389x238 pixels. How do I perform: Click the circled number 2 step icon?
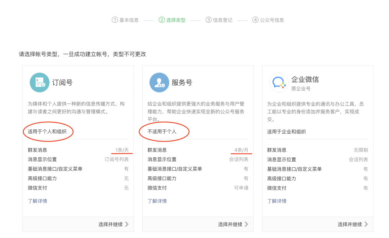[161, 20]
